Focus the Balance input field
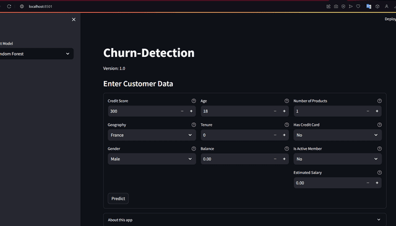Screen dimensions: 396x226 [x=236, y=159]
